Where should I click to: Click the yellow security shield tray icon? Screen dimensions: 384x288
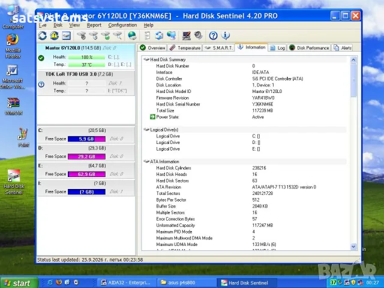[x=353, y=283]
